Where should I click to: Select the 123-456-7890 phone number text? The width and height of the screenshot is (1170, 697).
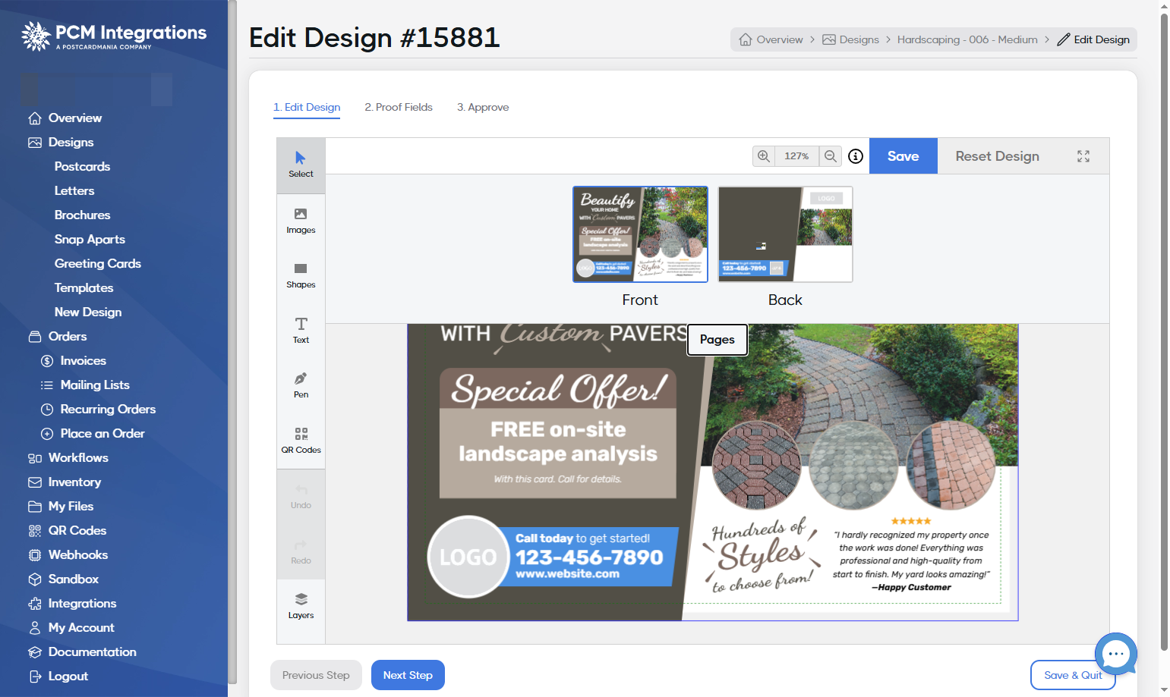pos(589,557)
